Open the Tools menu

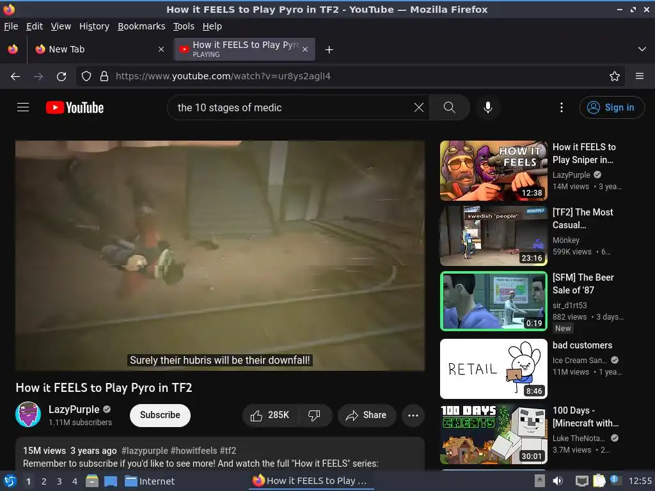184,26
